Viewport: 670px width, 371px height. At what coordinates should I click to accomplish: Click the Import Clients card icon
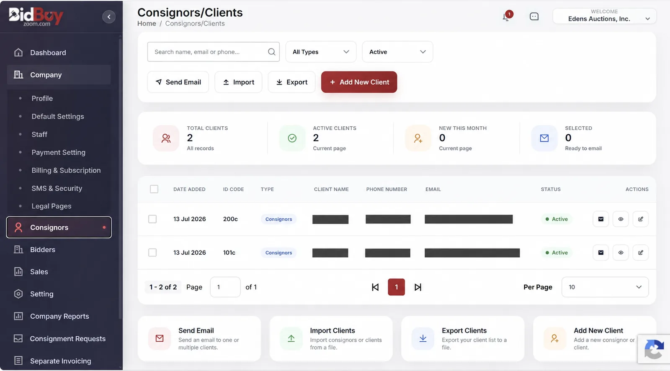tap(291, 338)
